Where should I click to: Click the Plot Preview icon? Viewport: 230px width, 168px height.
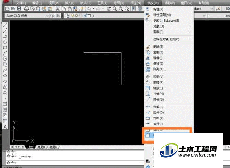click(x=33, y=9)
